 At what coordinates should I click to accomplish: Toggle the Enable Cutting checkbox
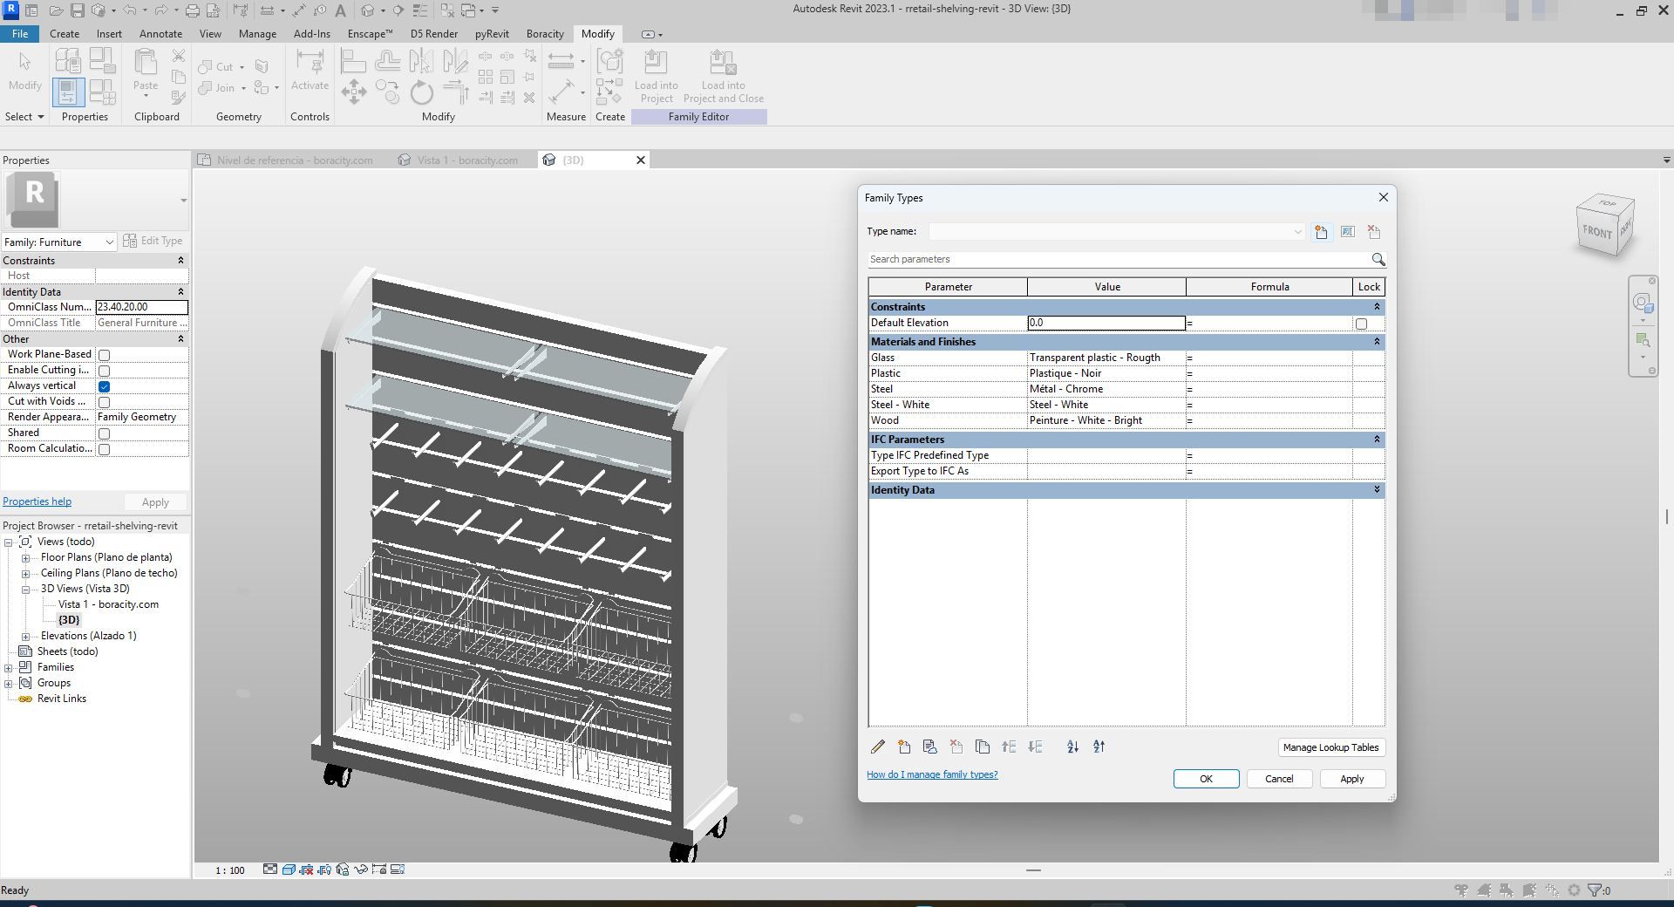coord(104,371)
